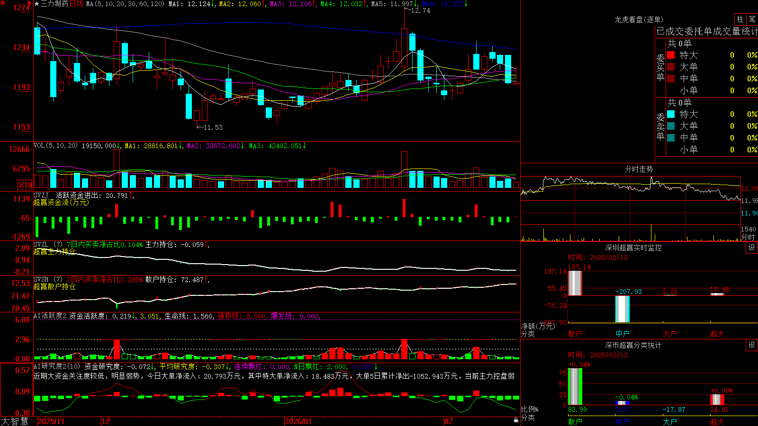Click the 时间: 2026/02/13 label in 深市超赢分类统计

click(598, 355)
